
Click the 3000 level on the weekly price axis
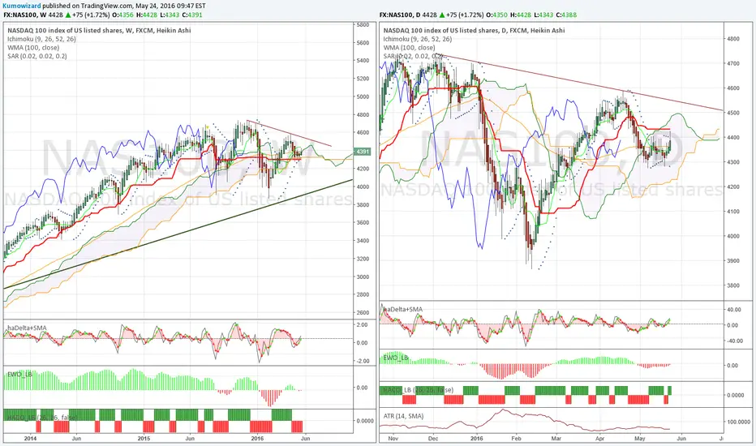click(x=363, y=277)
